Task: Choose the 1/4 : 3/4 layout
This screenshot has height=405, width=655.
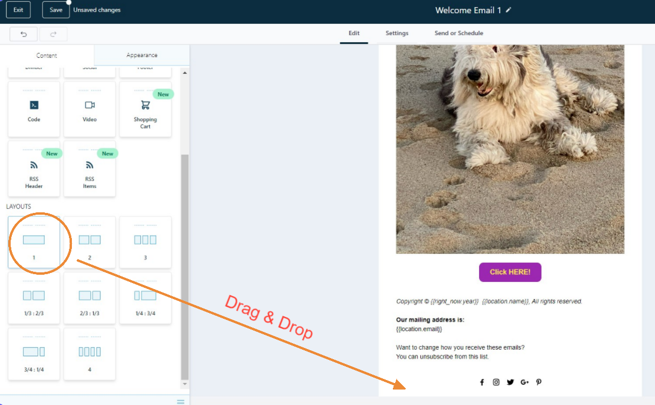Action: coord(145,298)
